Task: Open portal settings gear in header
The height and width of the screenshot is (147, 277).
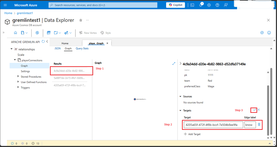Action: click(x=209, y=5)
